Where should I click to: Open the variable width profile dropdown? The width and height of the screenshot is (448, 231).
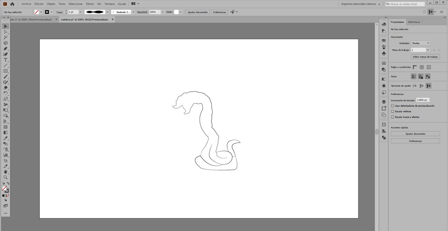click(x=107, y=12)
